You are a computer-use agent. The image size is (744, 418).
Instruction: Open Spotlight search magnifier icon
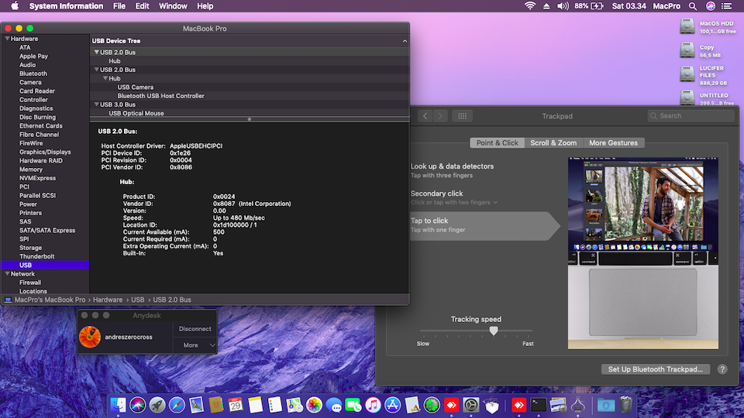[x=693, y=6]
